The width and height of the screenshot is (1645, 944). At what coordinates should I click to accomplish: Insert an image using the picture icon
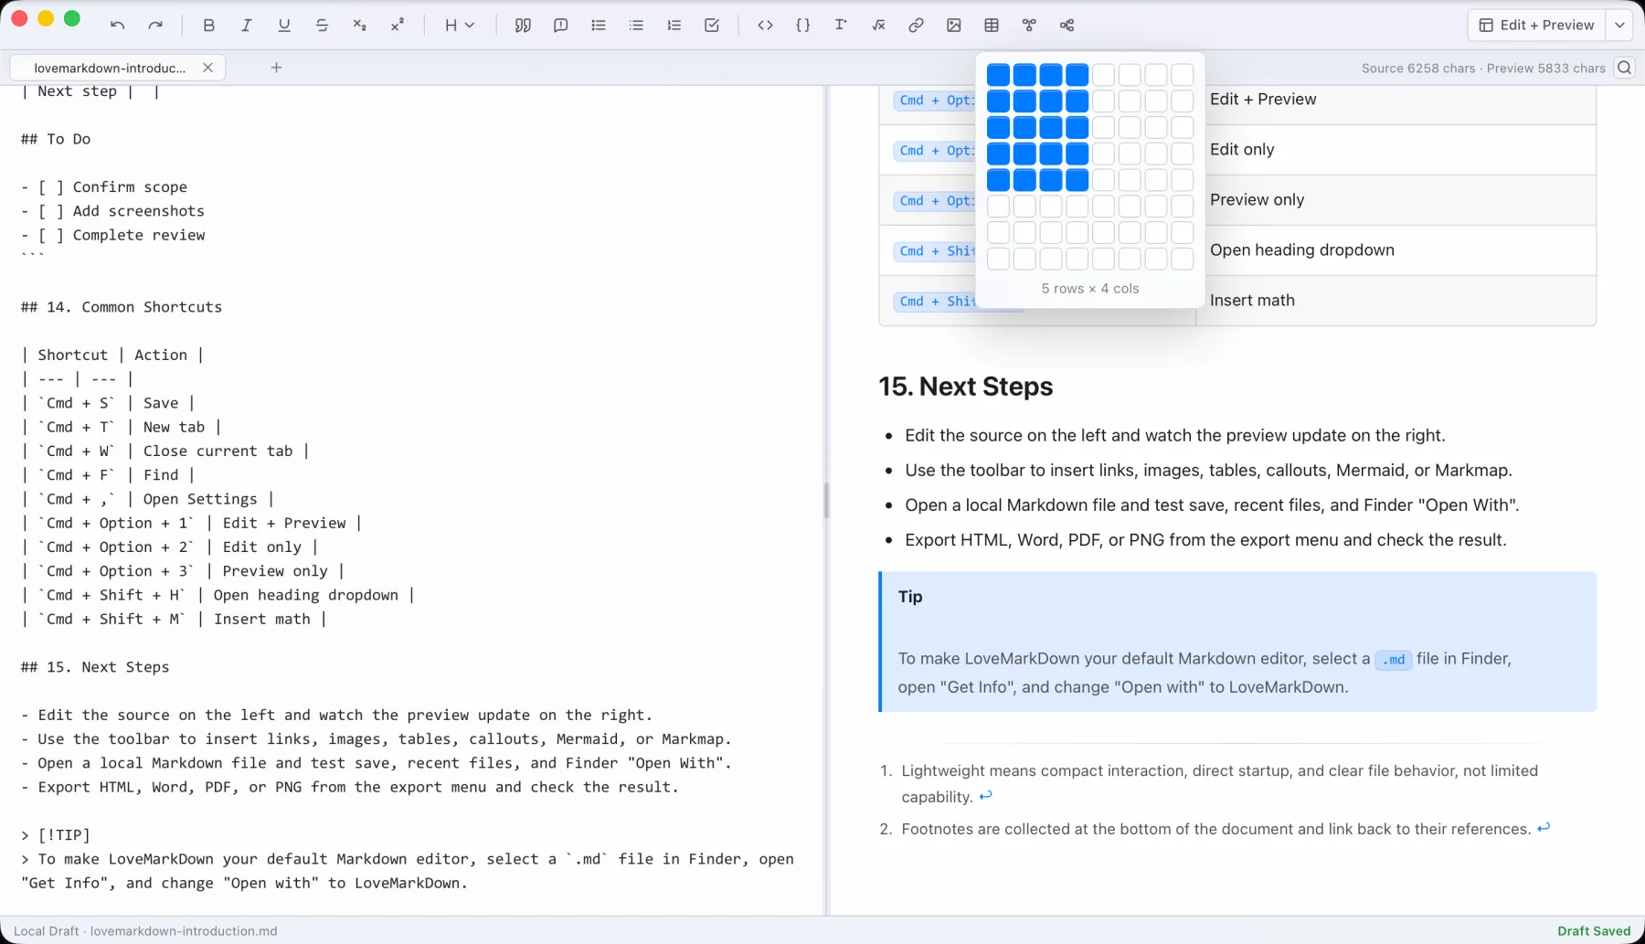point(953,26)
